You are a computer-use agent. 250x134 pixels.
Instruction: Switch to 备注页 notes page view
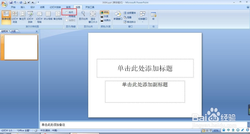point(22,16)
